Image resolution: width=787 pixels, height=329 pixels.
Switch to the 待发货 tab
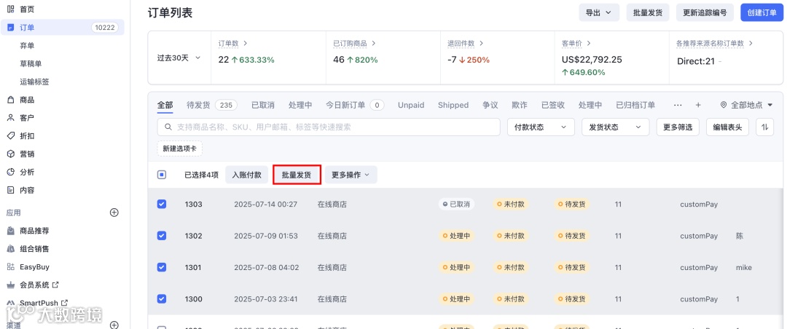211,105
